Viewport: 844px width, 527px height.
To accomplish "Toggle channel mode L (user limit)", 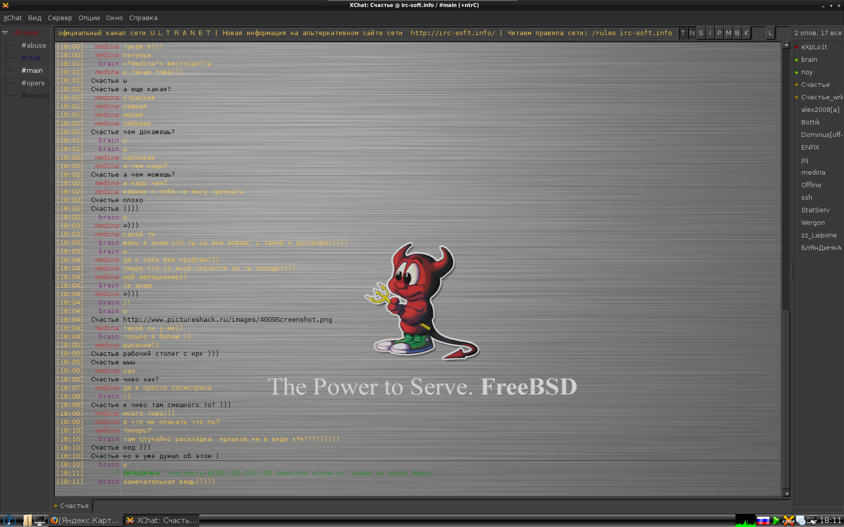I will point(770,33).
